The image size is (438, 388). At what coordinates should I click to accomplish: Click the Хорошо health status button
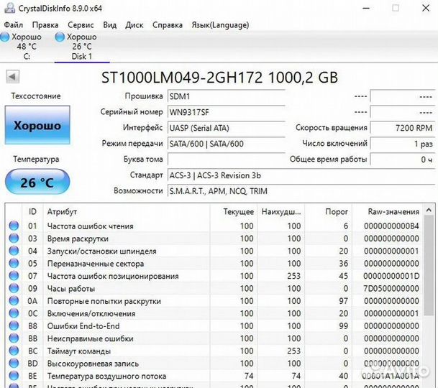(37, 125)
